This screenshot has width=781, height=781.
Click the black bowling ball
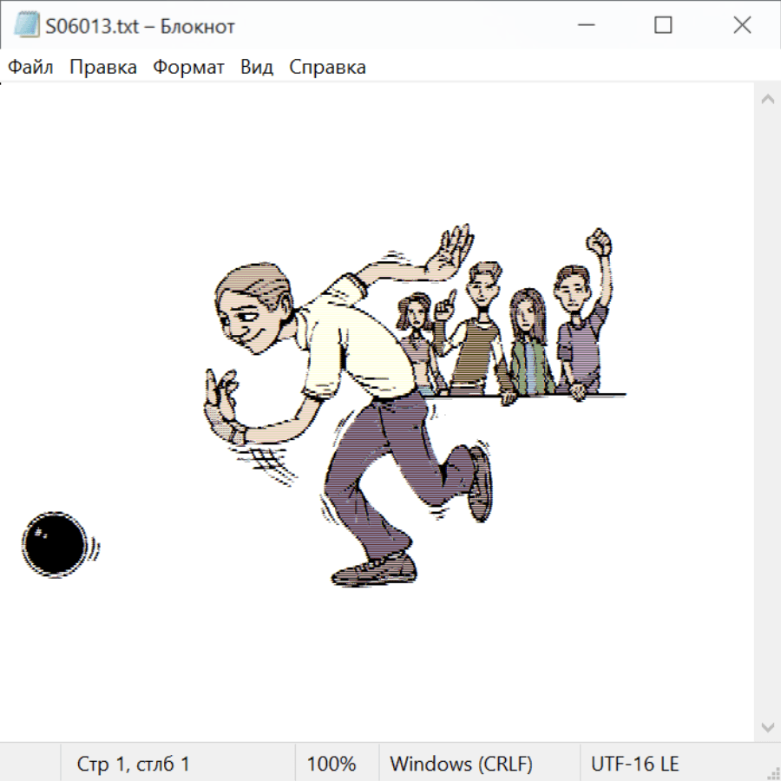(54, 544)
